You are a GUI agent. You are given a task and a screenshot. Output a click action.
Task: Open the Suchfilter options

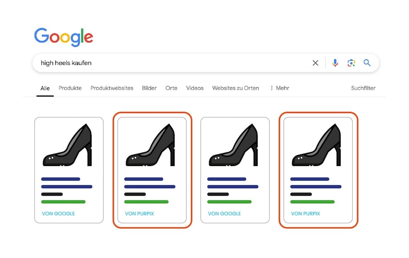363,88
